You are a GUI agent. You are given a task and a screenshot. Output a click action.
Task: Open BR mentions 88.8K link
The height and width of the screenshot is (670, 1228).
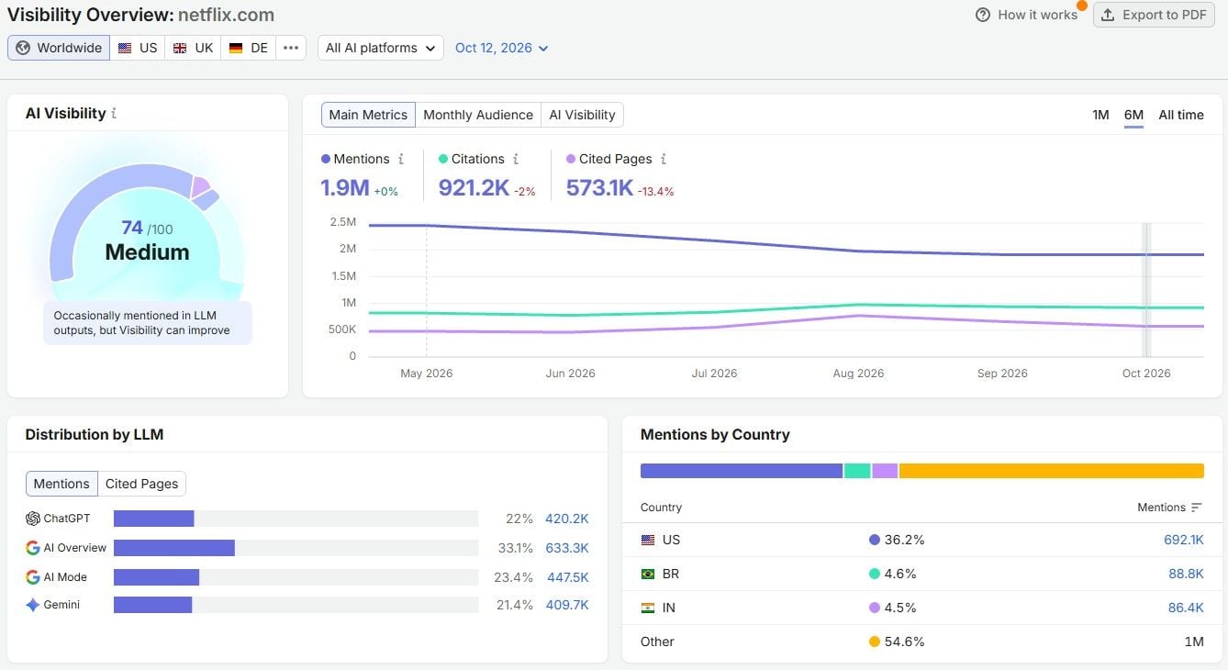pos(1187,574)
